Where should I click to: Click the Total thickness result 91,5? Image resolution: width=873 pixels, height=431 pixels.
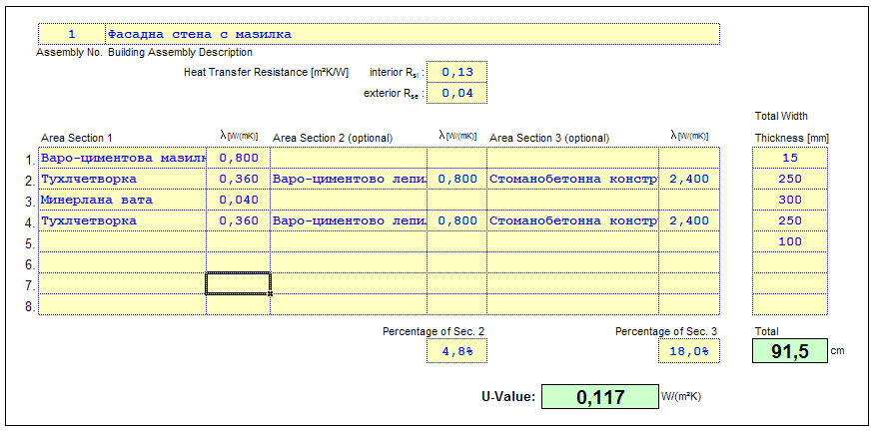pos(789,351)
